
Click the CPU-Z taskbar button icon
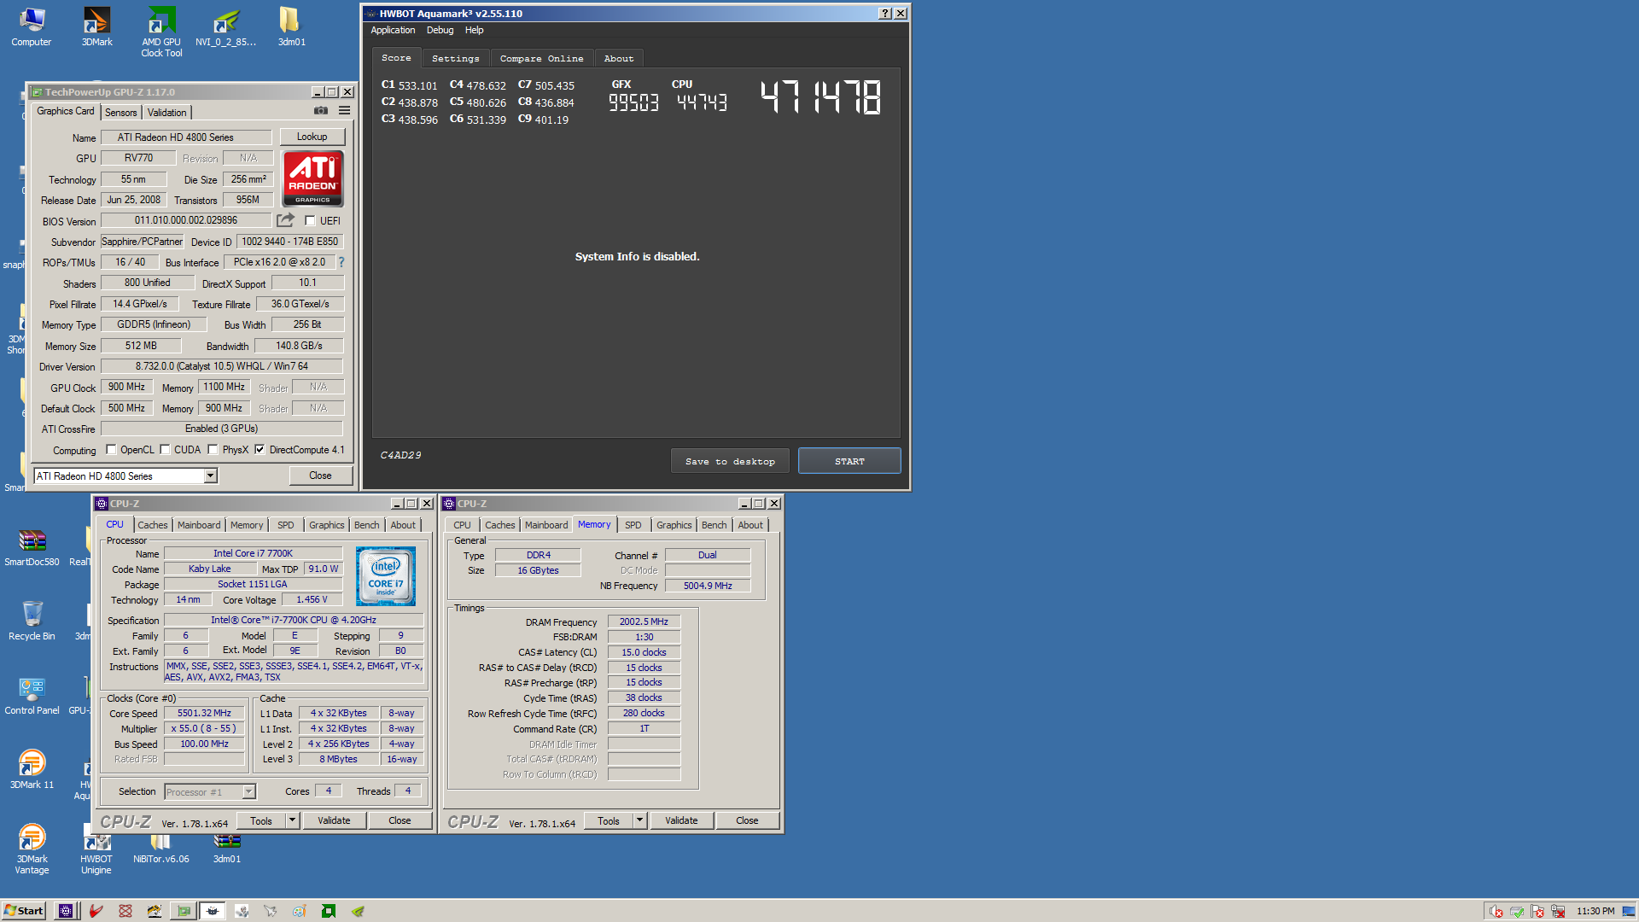coord(66,911)
